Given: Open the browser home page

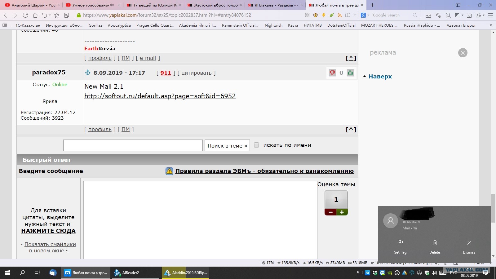Looking at the screenshot, I should (35, 15).
